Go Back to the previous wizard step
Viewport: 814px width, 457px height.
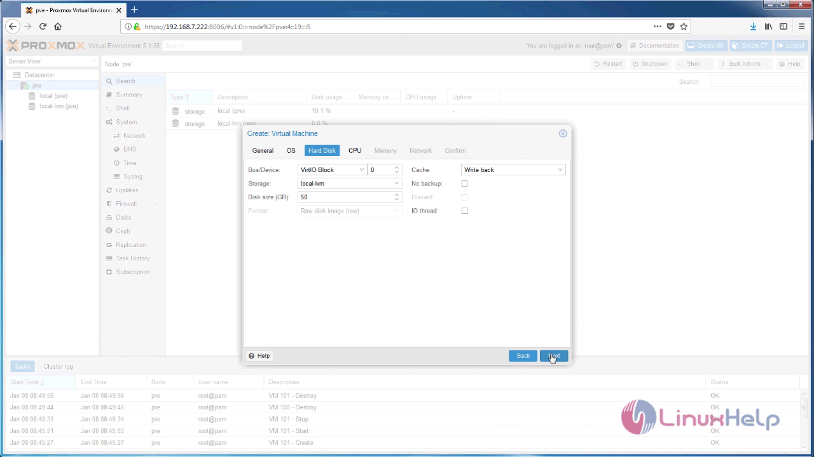[x=523, y=356]
